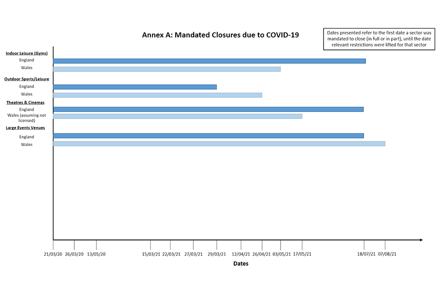Click the England bar for Large Events Venues

tap(208, 136)
